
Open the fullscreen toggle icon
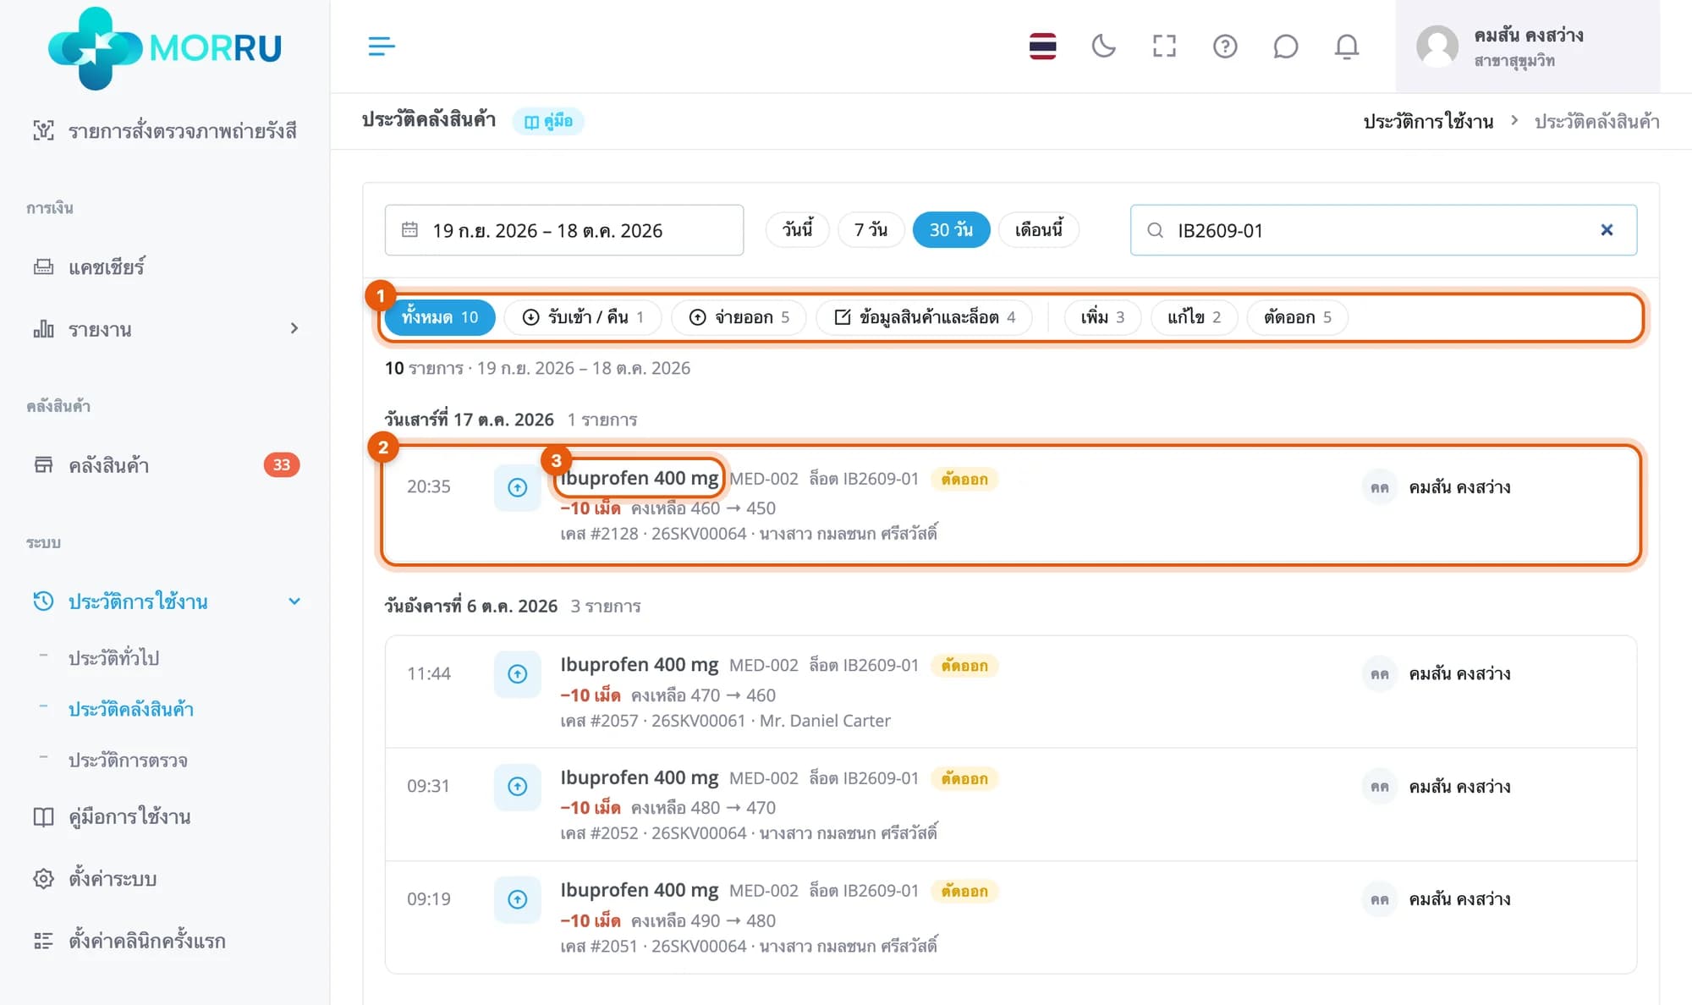[1164, 46]
